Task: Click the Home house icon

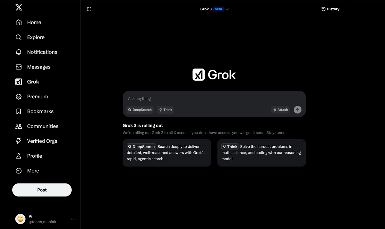Action: tap(19, 22)
